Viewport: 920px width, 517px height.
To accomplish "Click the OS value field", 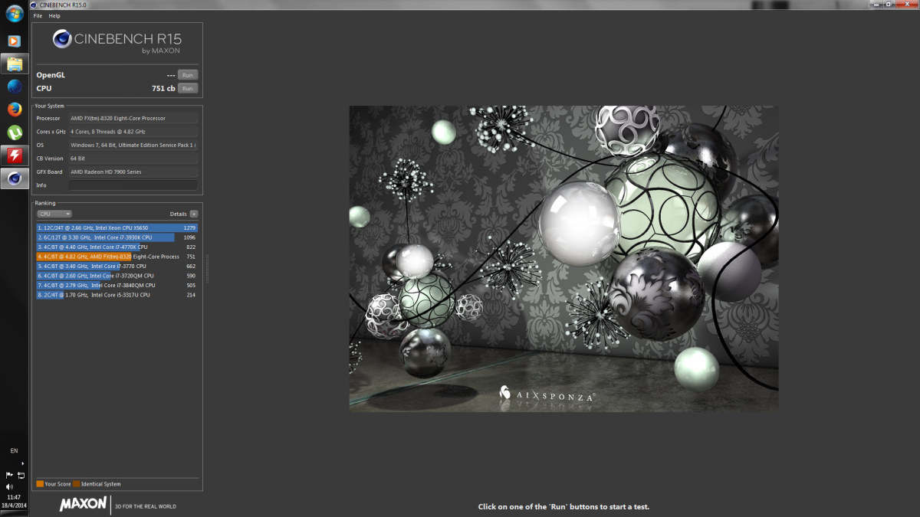I will pyautogui.click(x=133, y=145).
